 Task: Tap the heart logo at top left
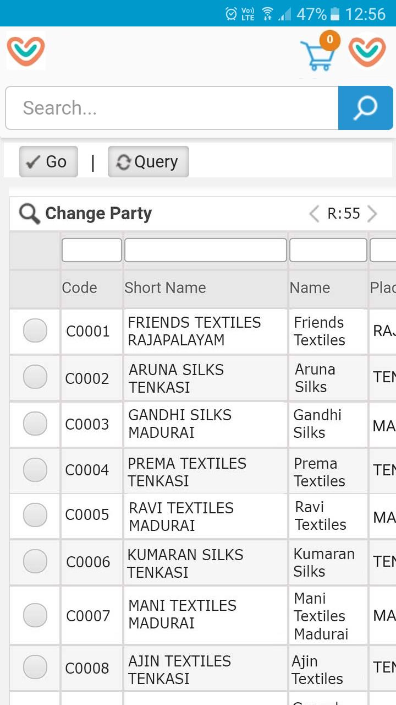coord(26,51)
